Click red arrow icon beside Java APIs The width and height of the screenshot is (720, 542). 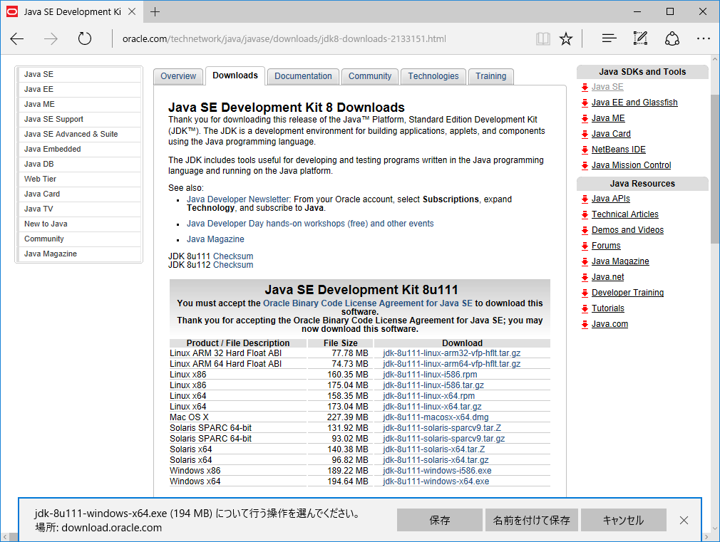[585, 199]
